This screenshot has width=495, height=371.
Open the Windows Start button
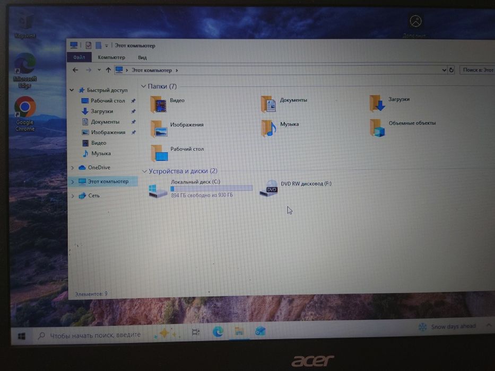click(x=21, y=337)
